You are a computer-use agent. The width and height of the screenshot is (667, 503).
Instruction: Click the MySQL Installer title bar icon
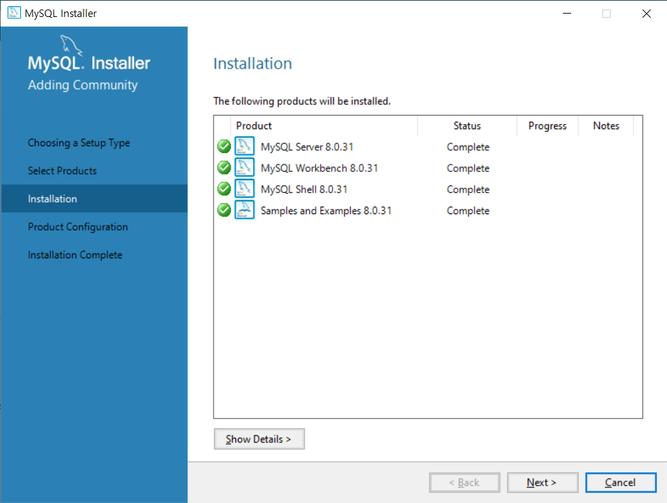click(x=14, y=13)
